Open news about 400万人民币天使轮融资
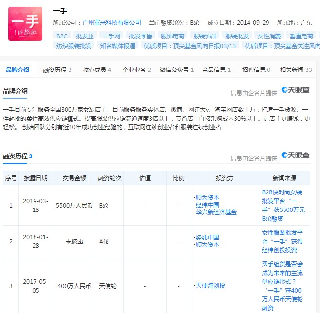320x313 pixels. (282, 286)
